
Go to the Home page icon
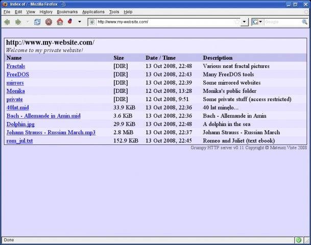60,22
